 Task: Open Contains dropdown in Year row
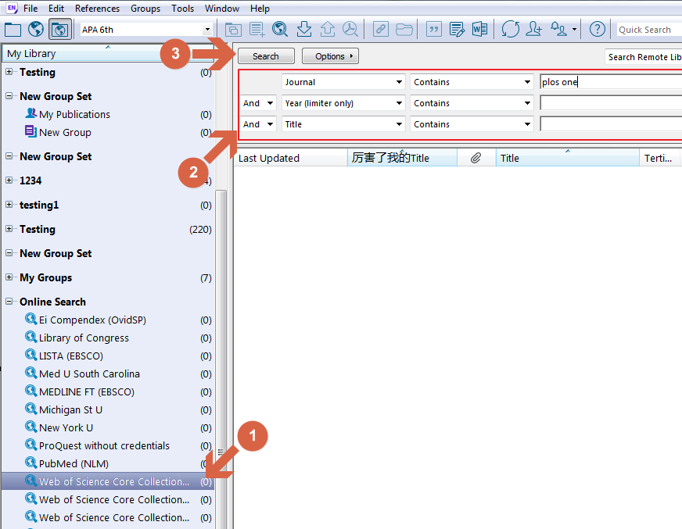coord(472,103)
